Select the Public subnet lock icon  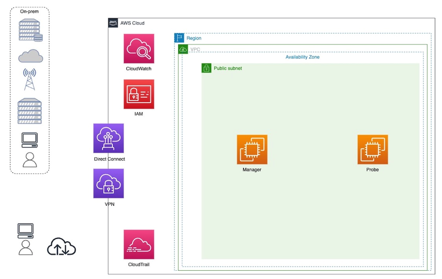coord(206,68)
